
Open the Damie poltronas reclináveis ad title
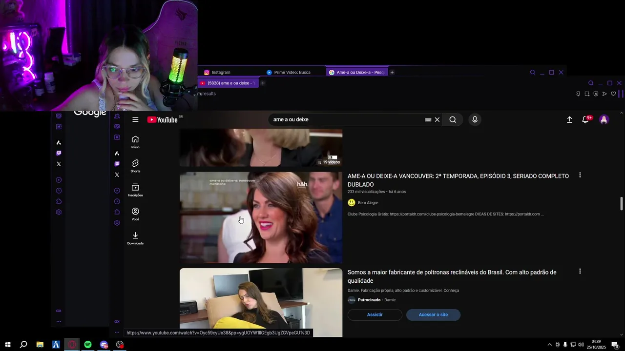452,276
